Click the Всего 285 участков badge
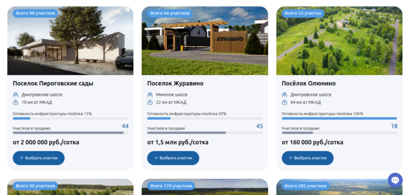 click(x=306, y=186)
